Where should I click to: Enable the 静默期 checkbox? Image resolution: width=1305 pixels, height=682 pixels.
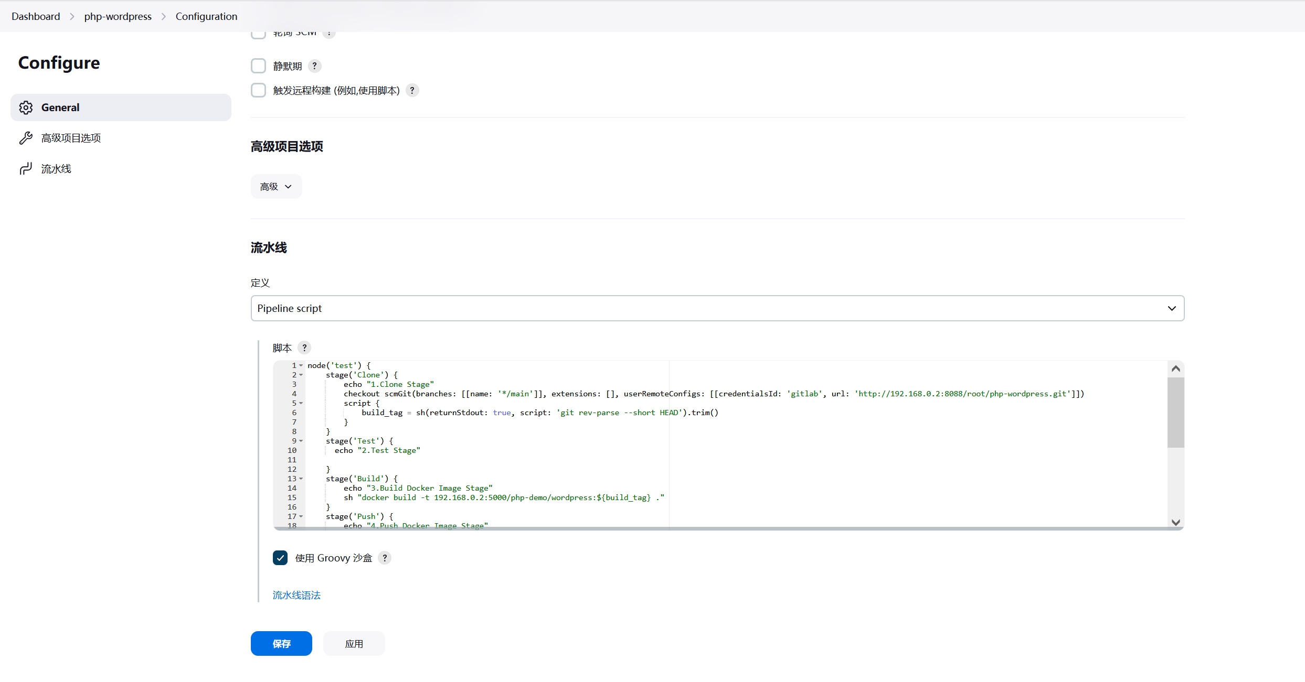[x=258, y=66]
